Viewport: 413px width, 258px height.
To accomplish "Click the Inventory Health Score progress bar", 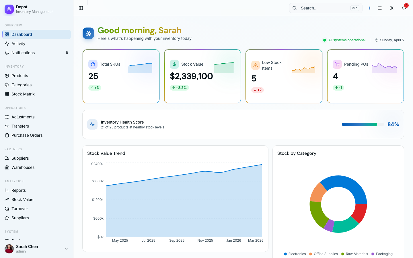I will [x=363, y=124].
